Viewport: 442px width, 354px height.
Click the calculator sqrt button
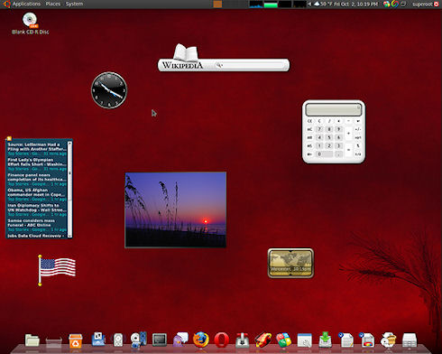pos(358,137)
